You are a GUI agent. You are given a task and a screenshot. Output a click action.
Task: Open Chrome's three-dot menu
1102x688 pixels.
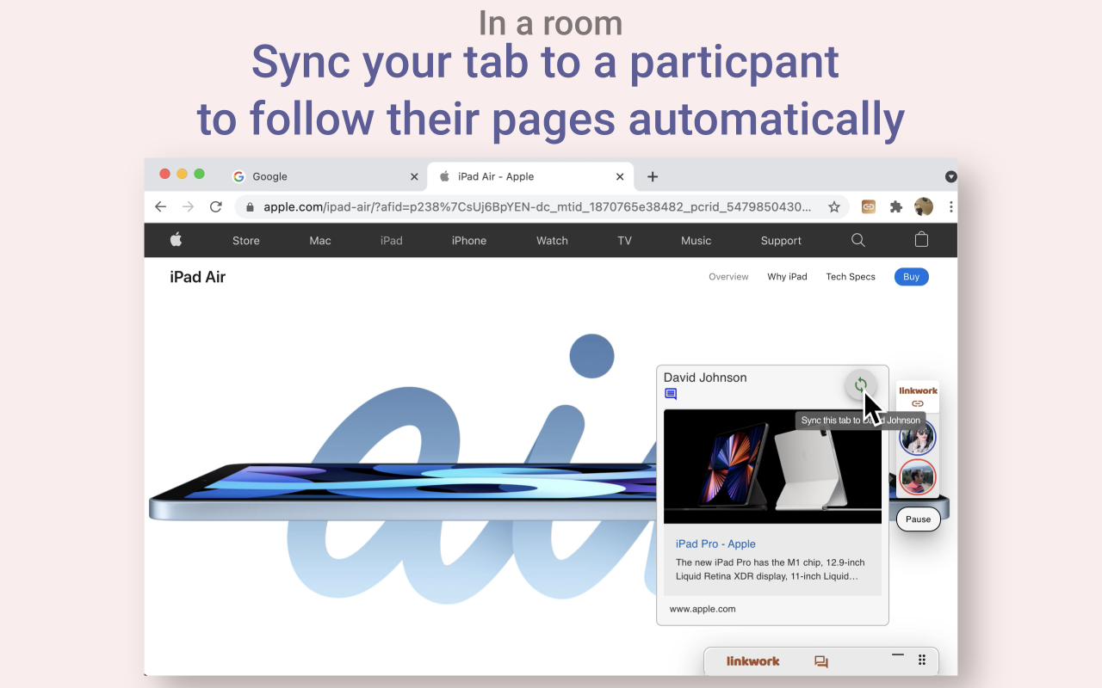point(950,207)
